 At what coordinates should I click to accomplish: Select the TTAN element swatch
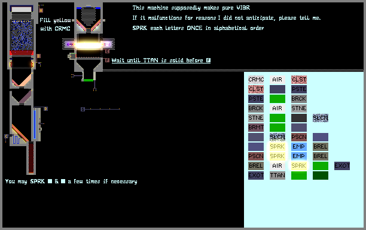[277, 175]
